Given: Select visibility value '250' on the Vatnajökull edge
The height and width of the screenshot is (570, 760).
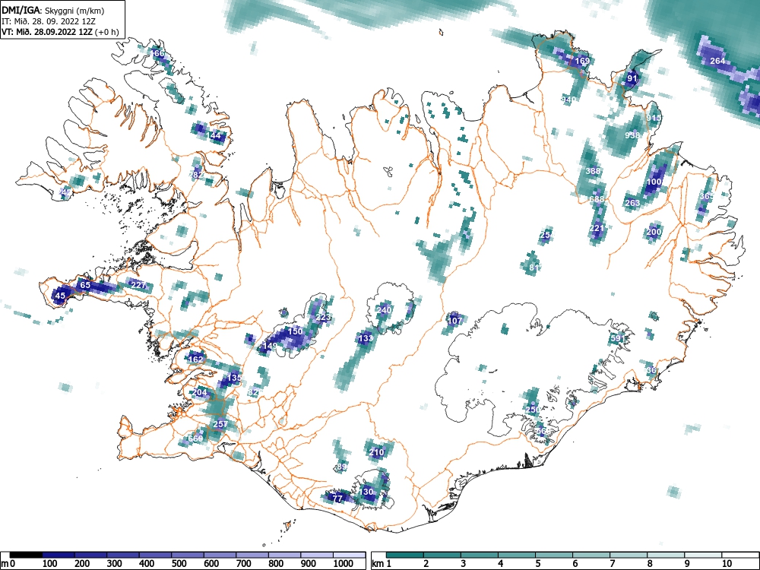Looking at the screenshot, I should tap(533, 410).
